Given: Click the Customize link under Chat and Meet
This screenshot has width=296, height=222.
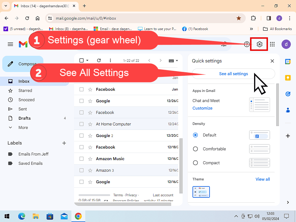Looking at the screenshot, I should click(x=202, y=108).
